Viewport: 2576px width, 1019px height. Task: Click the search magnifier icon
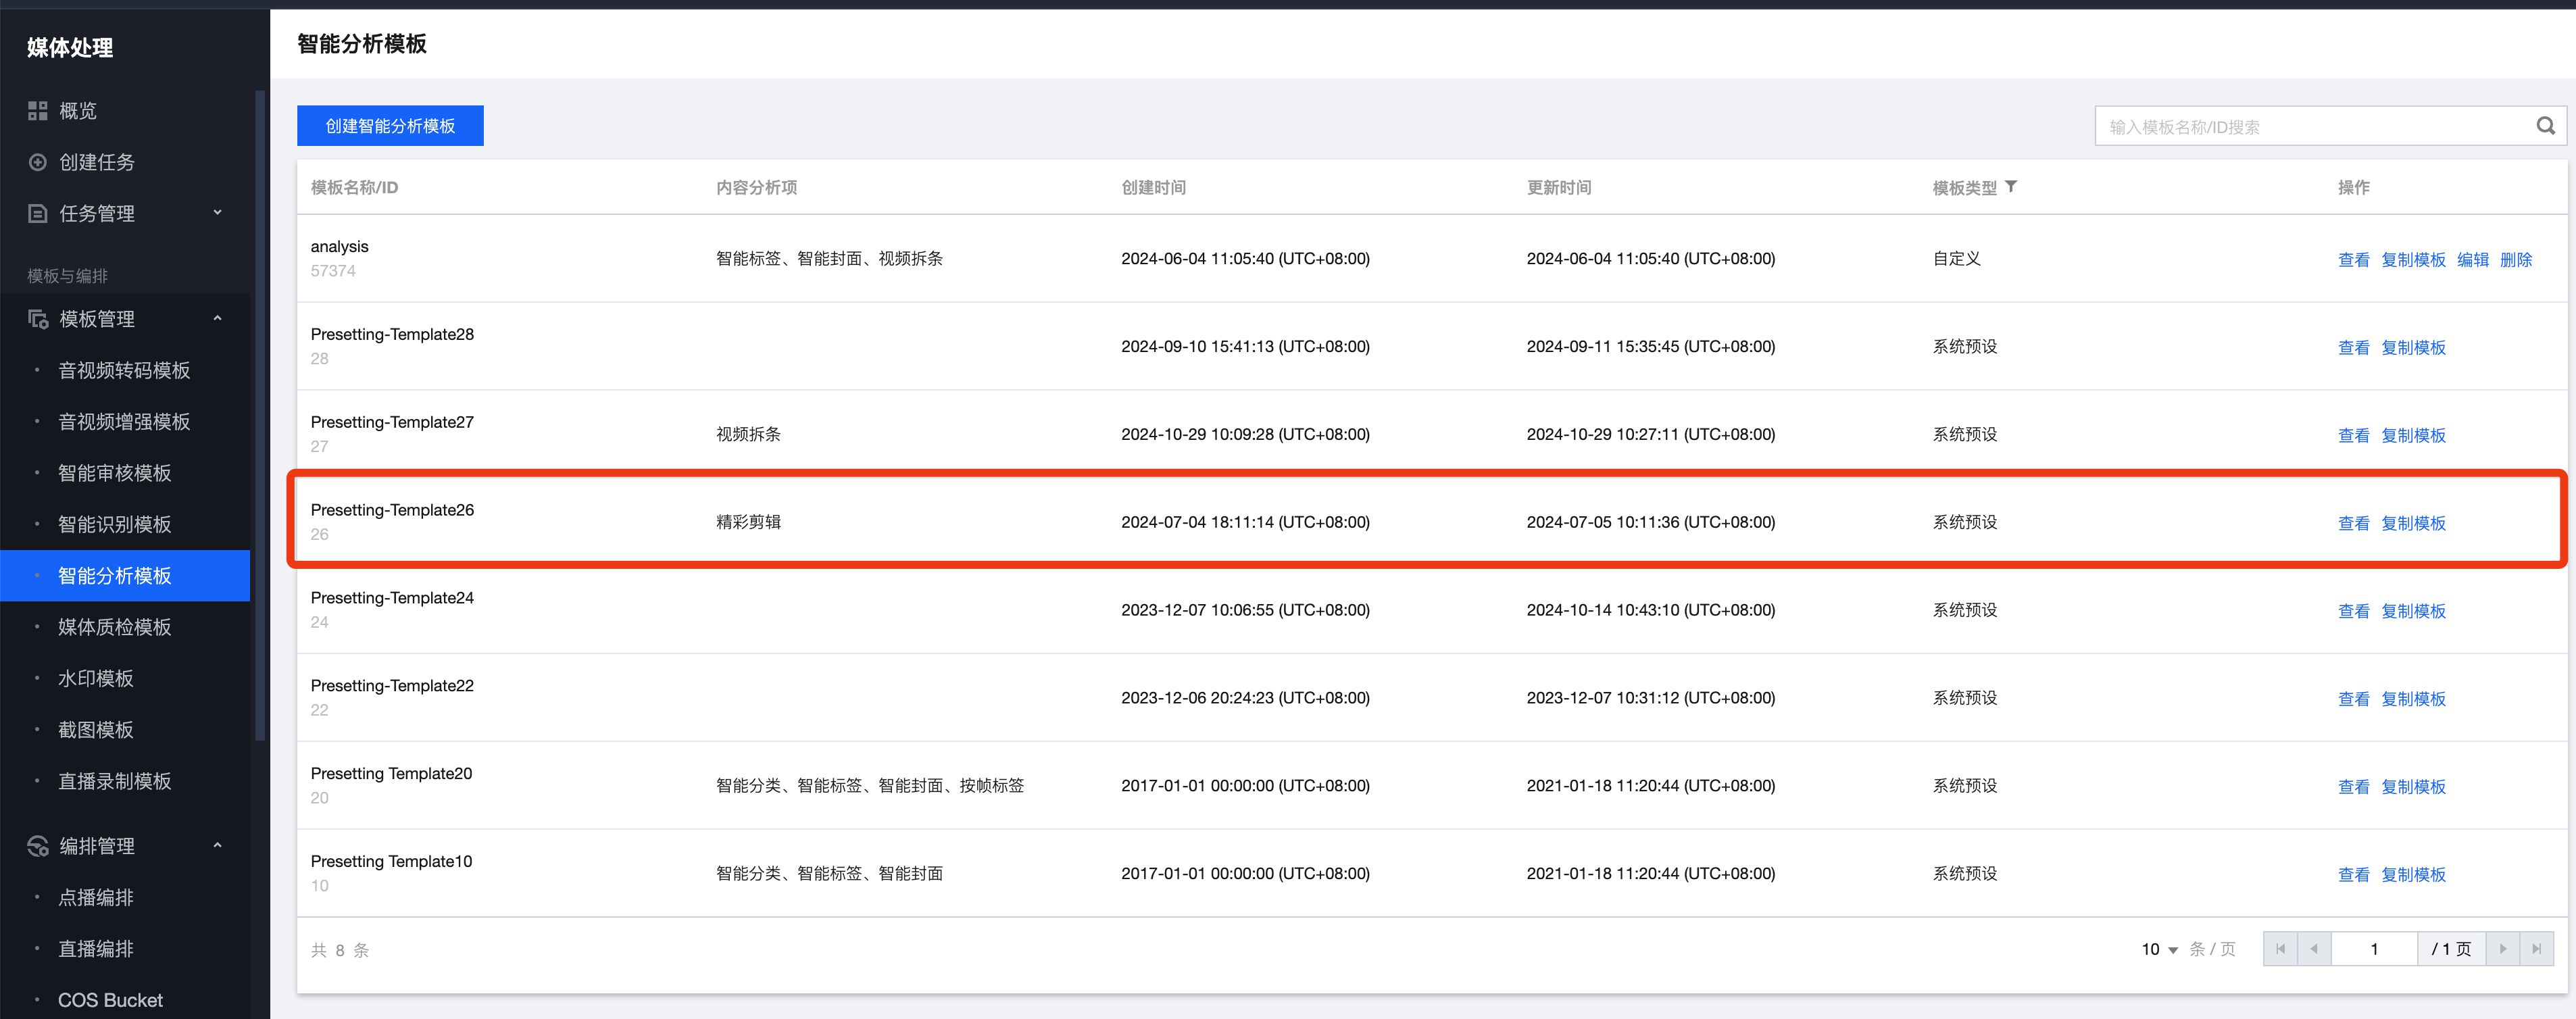pos(2545,126)
